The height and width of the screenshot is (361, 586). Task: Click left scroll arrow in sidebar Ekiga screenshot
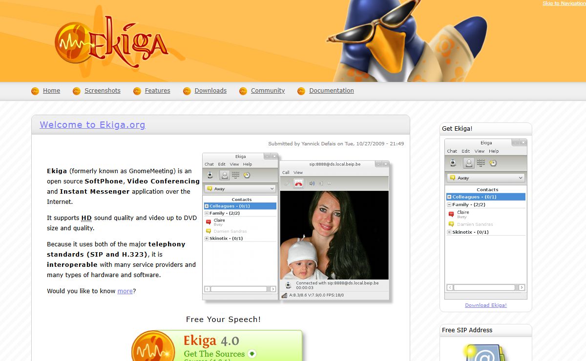[450, 287]
